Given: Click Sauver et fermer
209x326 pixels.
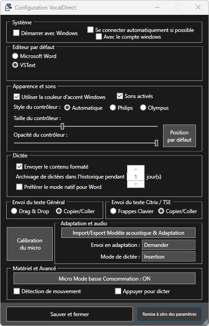Looking at the screenshot, I should click(69, 314).
